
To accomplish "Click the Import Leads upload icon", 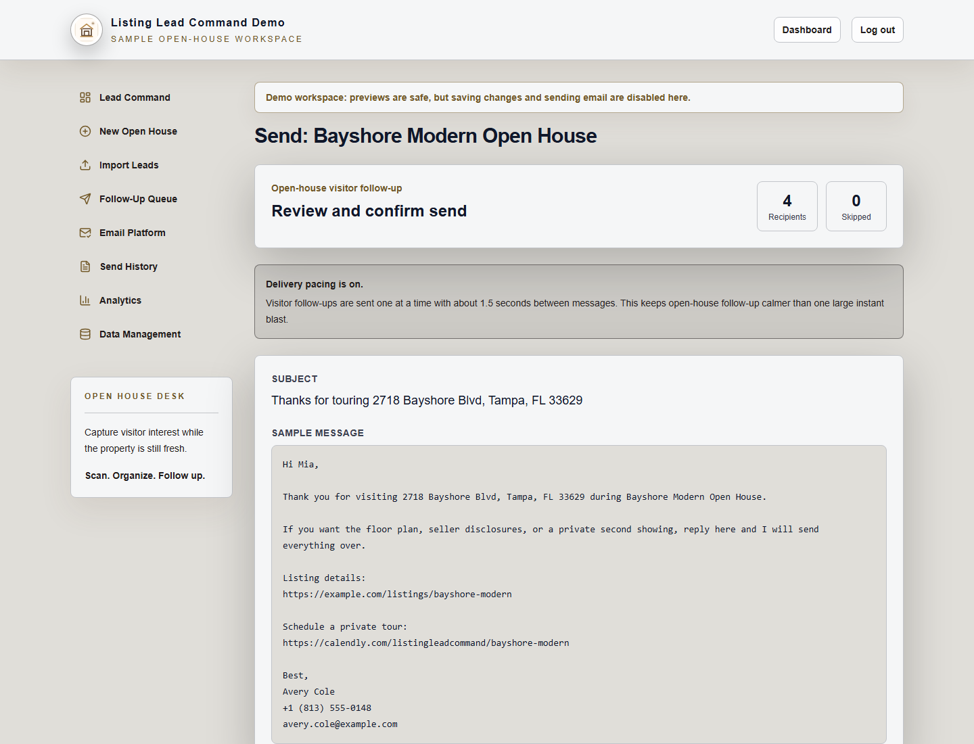I will click(x=85, y=165).
